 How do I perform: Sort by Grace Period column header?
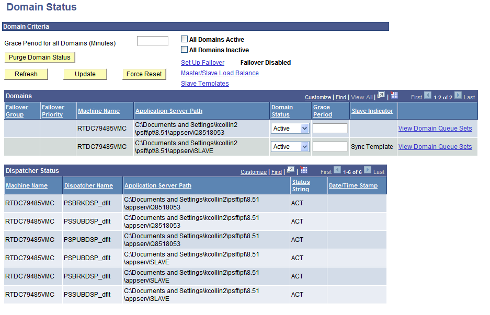(323, 111)
